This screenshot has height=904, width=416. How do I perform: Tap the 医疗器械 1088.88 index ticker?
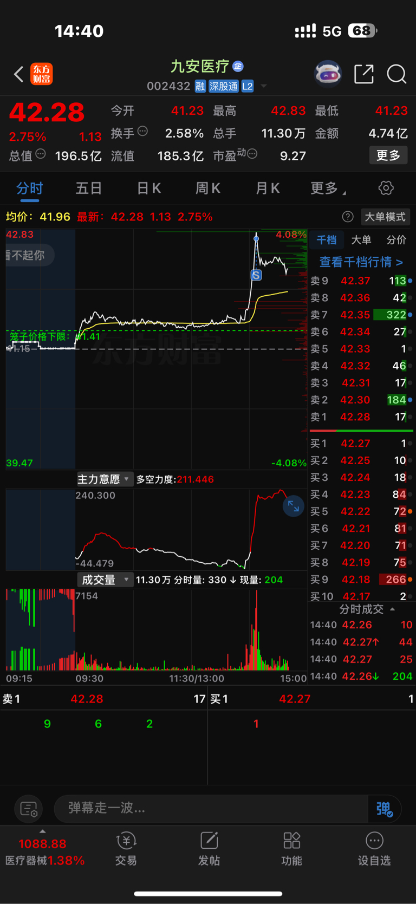[44, 852]
